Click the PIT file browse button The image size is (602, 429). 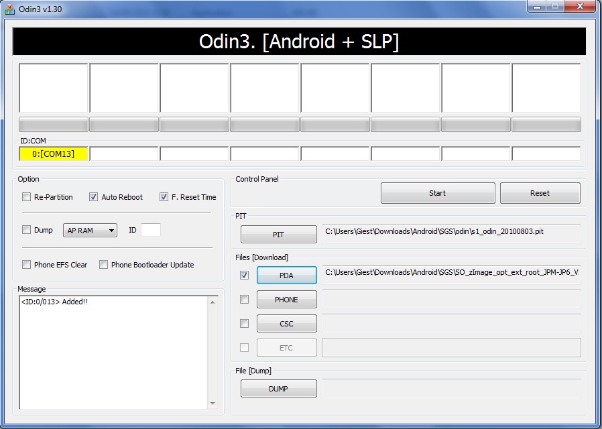[x=279, y=235]
